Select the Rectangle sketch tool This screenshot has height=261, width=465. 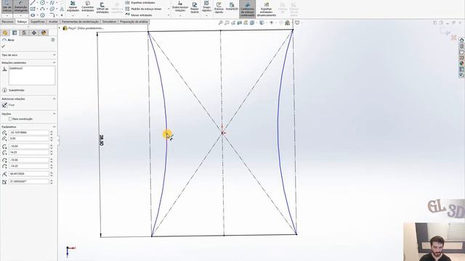click(x=33, y=9)
